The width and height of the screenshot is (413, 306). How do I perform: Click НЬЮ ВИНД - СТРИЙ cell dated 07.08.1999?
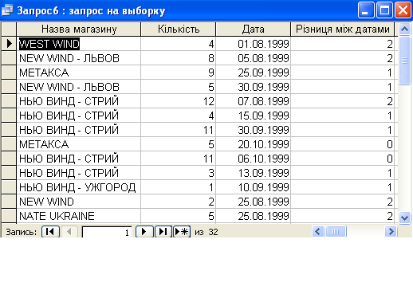79,101
